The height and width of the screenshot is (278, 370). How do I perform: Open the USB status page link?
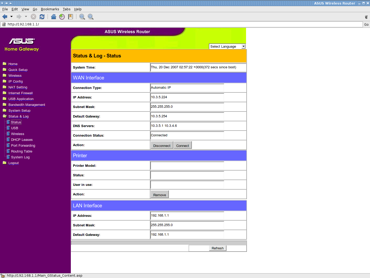pos(15,128)
